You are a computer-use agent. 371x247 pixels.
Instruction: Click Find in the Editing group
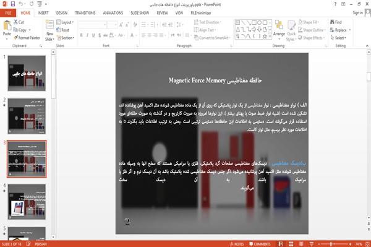pyautogui.click(x=336, y=22)
